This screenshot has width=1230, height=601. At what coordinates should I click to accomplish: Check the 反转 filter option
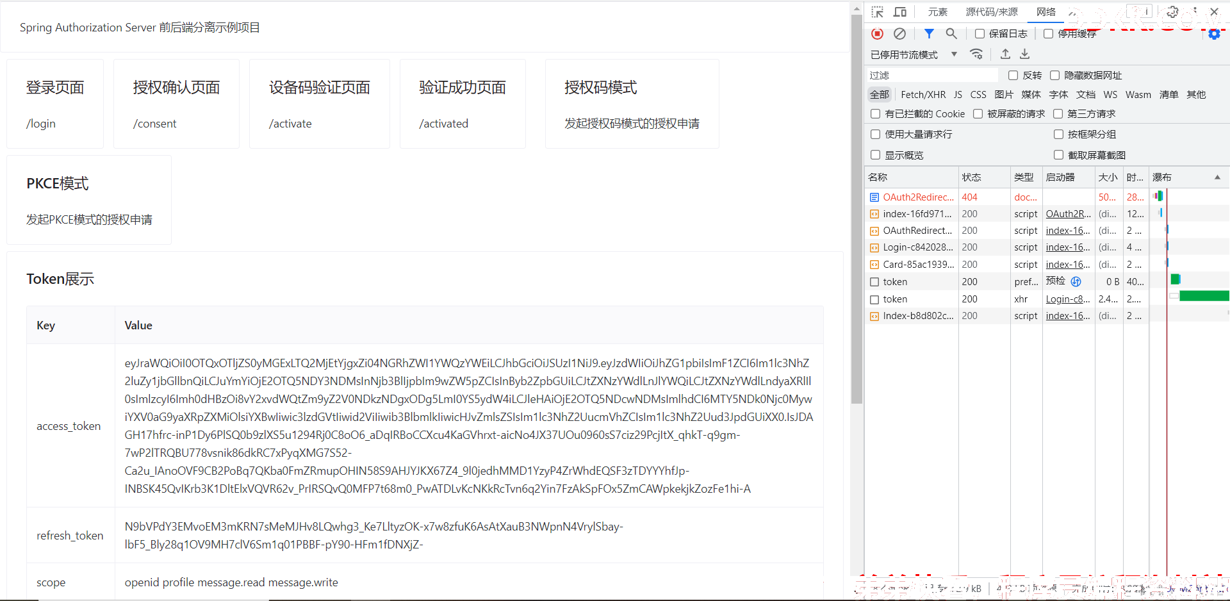pos(1013,76)
